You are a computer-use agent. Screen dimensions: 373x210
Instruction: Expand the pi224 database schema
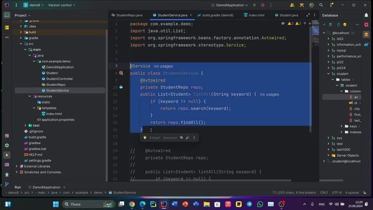pos(329,68)
